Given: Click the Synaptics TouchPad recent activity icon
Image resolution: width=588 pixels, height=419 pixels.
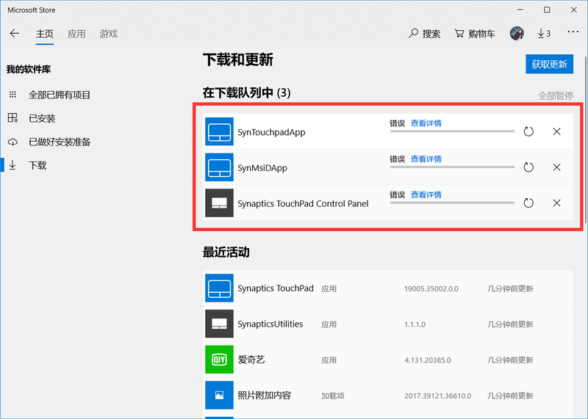Looking at the screenshot, I should coord(219,288).
